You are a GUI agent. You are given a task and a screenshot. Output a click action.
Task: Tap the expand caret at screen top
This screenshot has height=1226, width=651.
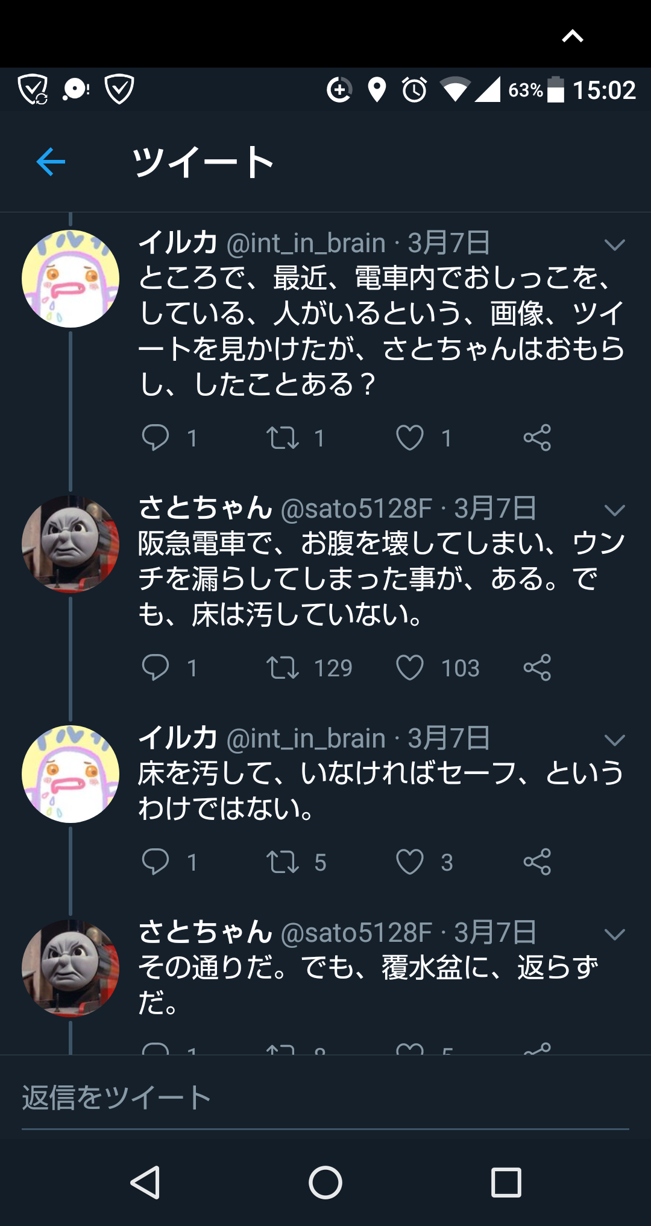[x=571, y=36]
